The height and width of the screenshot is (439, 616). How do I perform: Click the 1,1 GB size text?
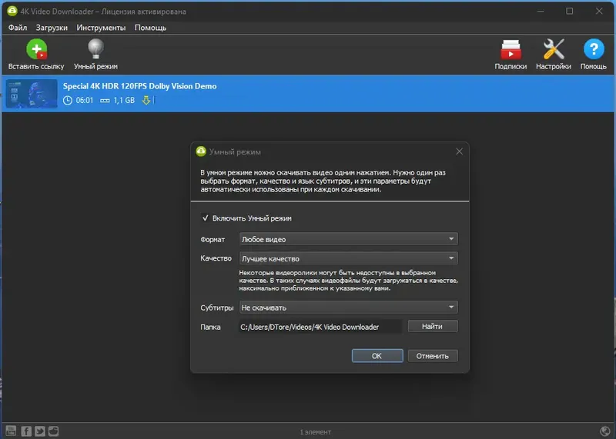pos(124,101)
